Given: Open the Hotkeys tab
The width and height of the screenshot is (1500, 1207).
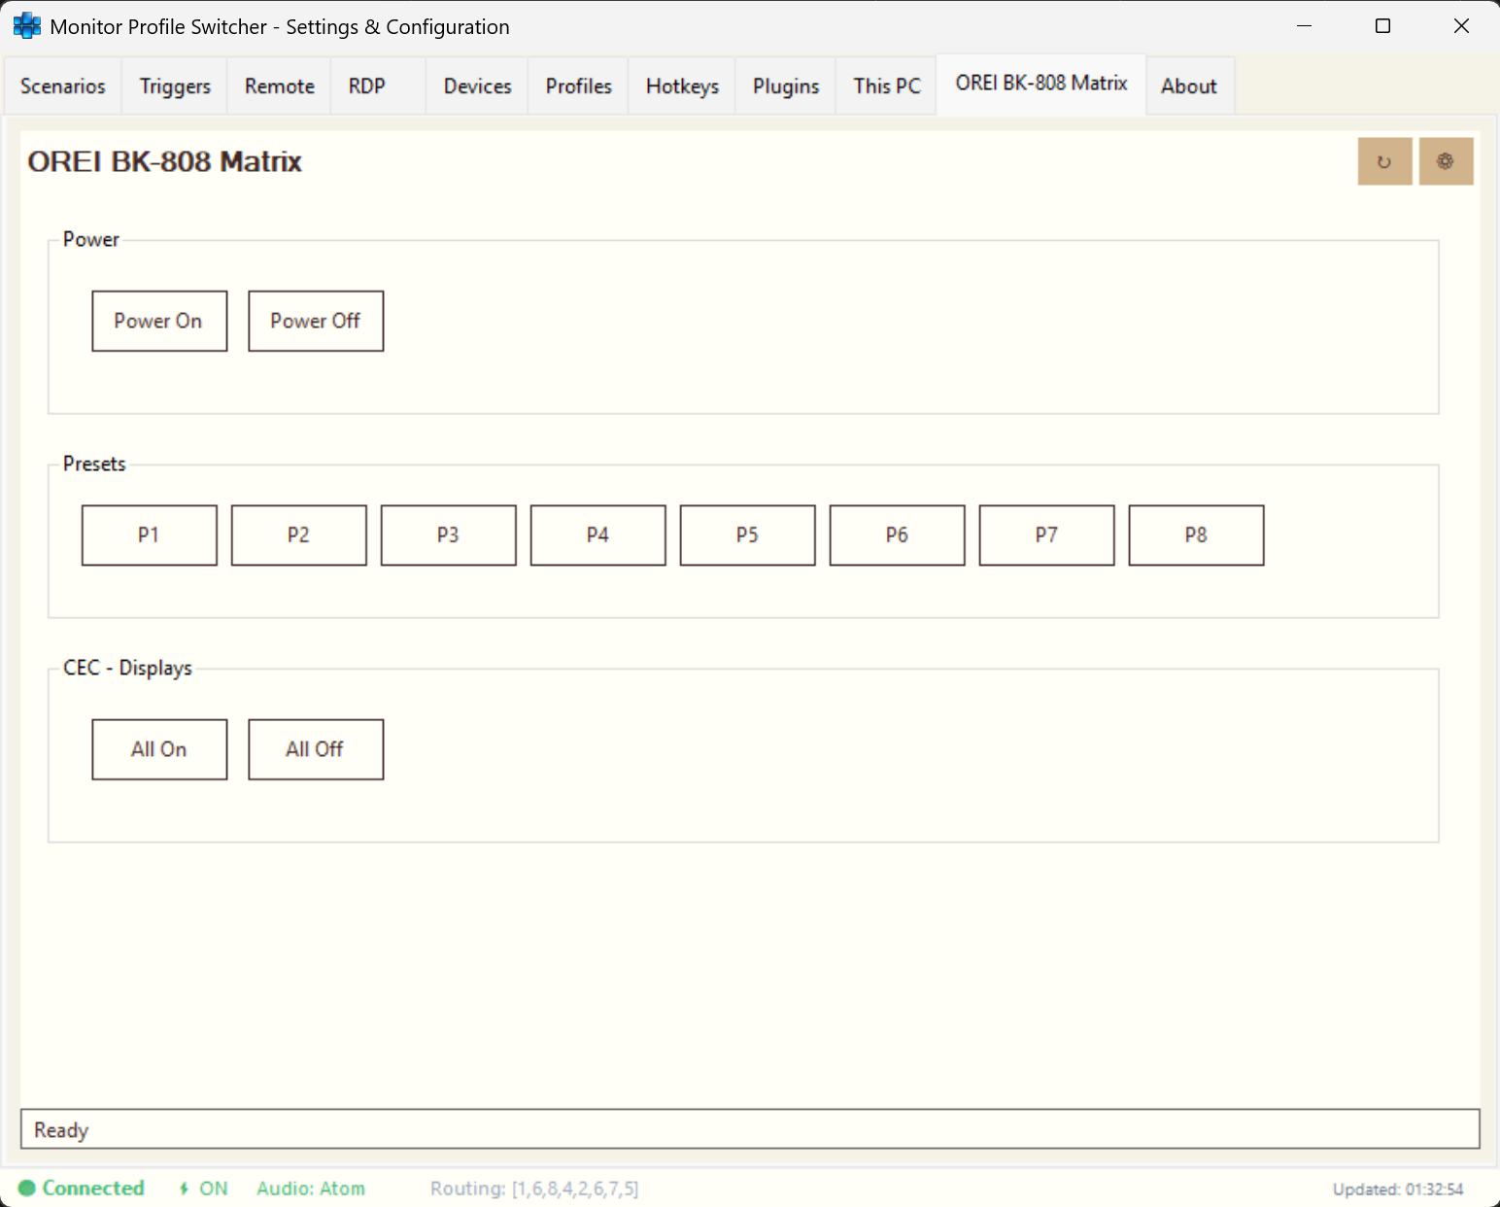Looking at the screenshot, I should click(681, 86).
